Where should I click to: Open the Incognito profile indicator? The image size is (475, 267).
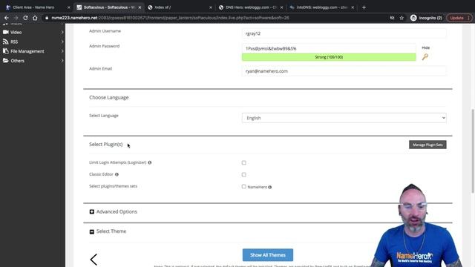[x=426, y=18]
